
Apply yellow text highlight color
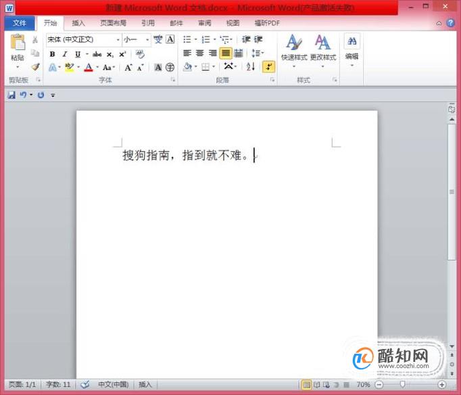point(70,68)
